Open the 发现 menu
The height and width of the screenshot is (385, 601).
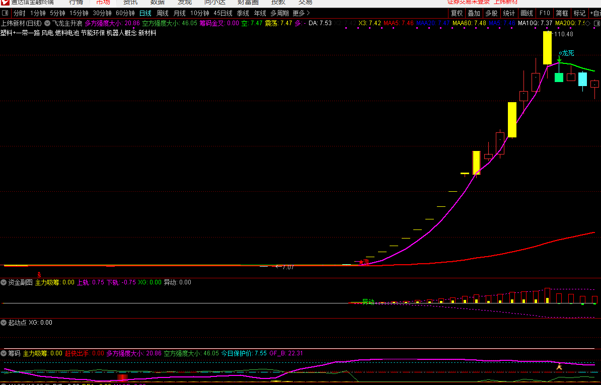(x=184, y=3)
